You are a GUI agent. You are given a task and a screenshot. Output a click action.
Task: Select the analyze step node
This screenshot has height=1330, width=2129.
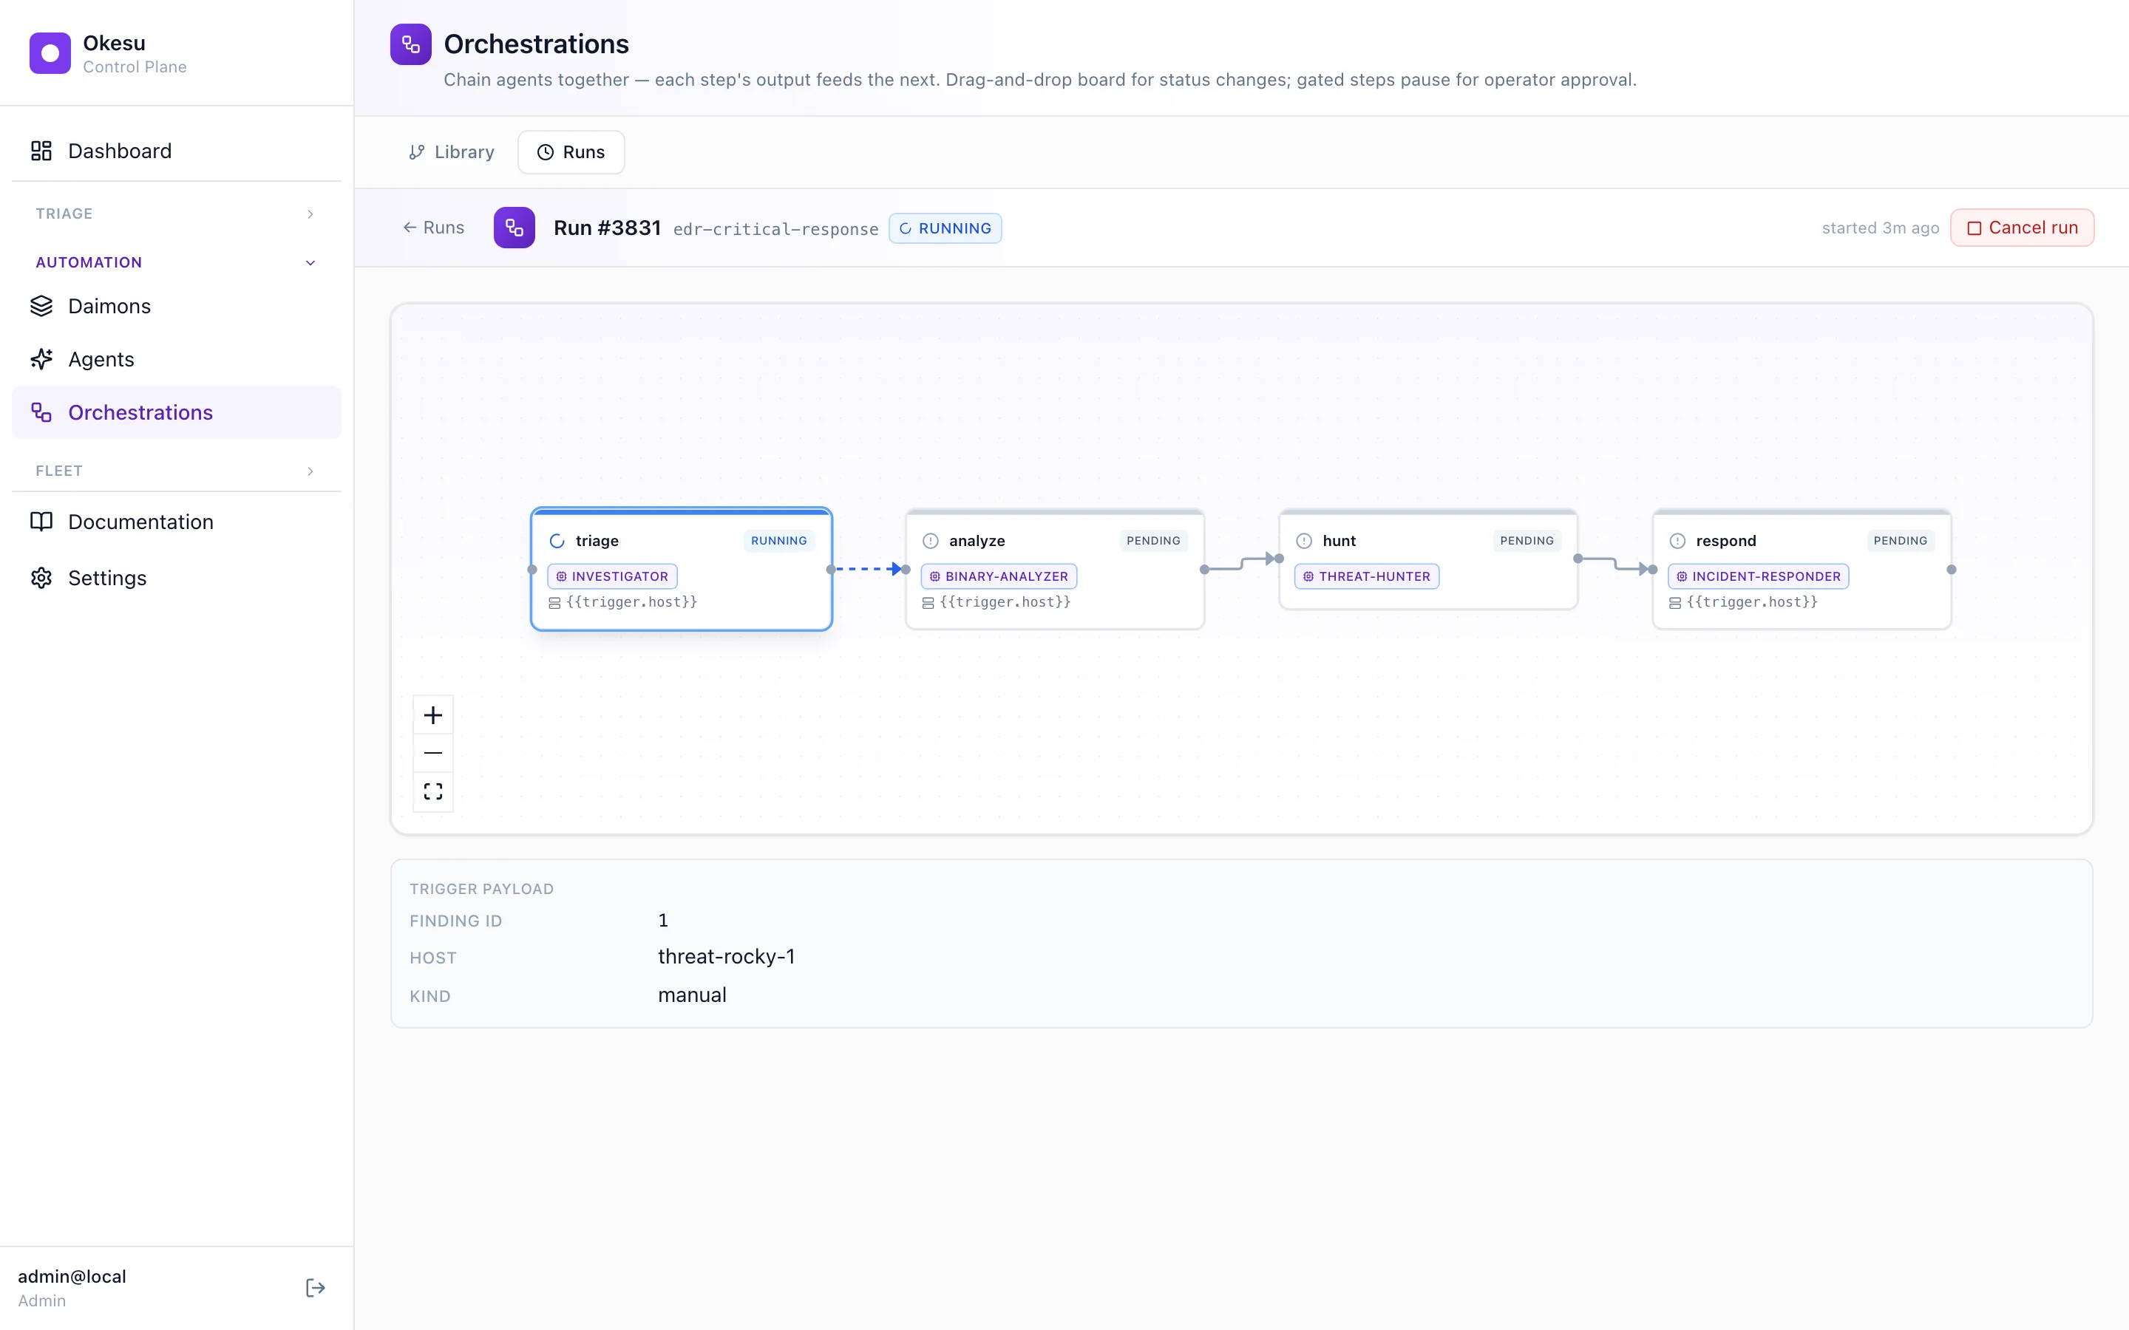tap(1055, 569)
